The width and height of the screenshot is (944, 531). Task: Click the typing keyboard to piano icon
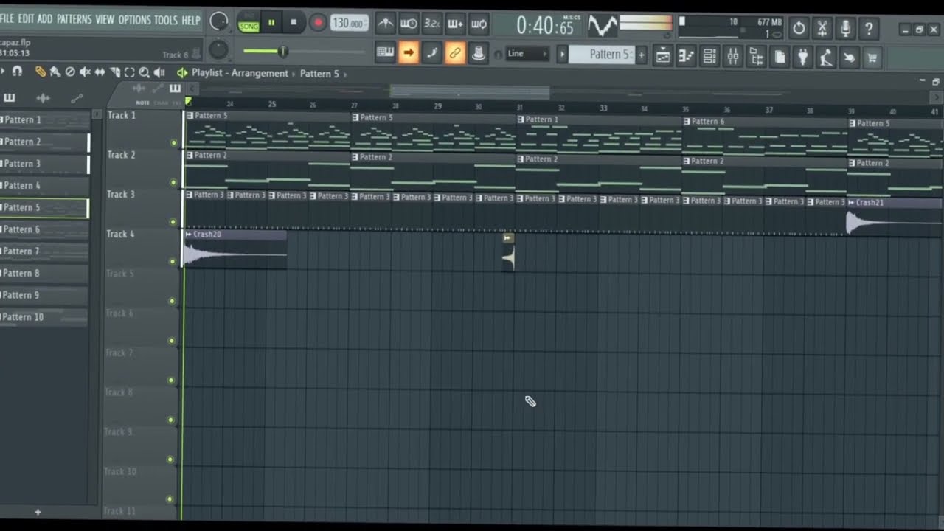tap(385, 52)
